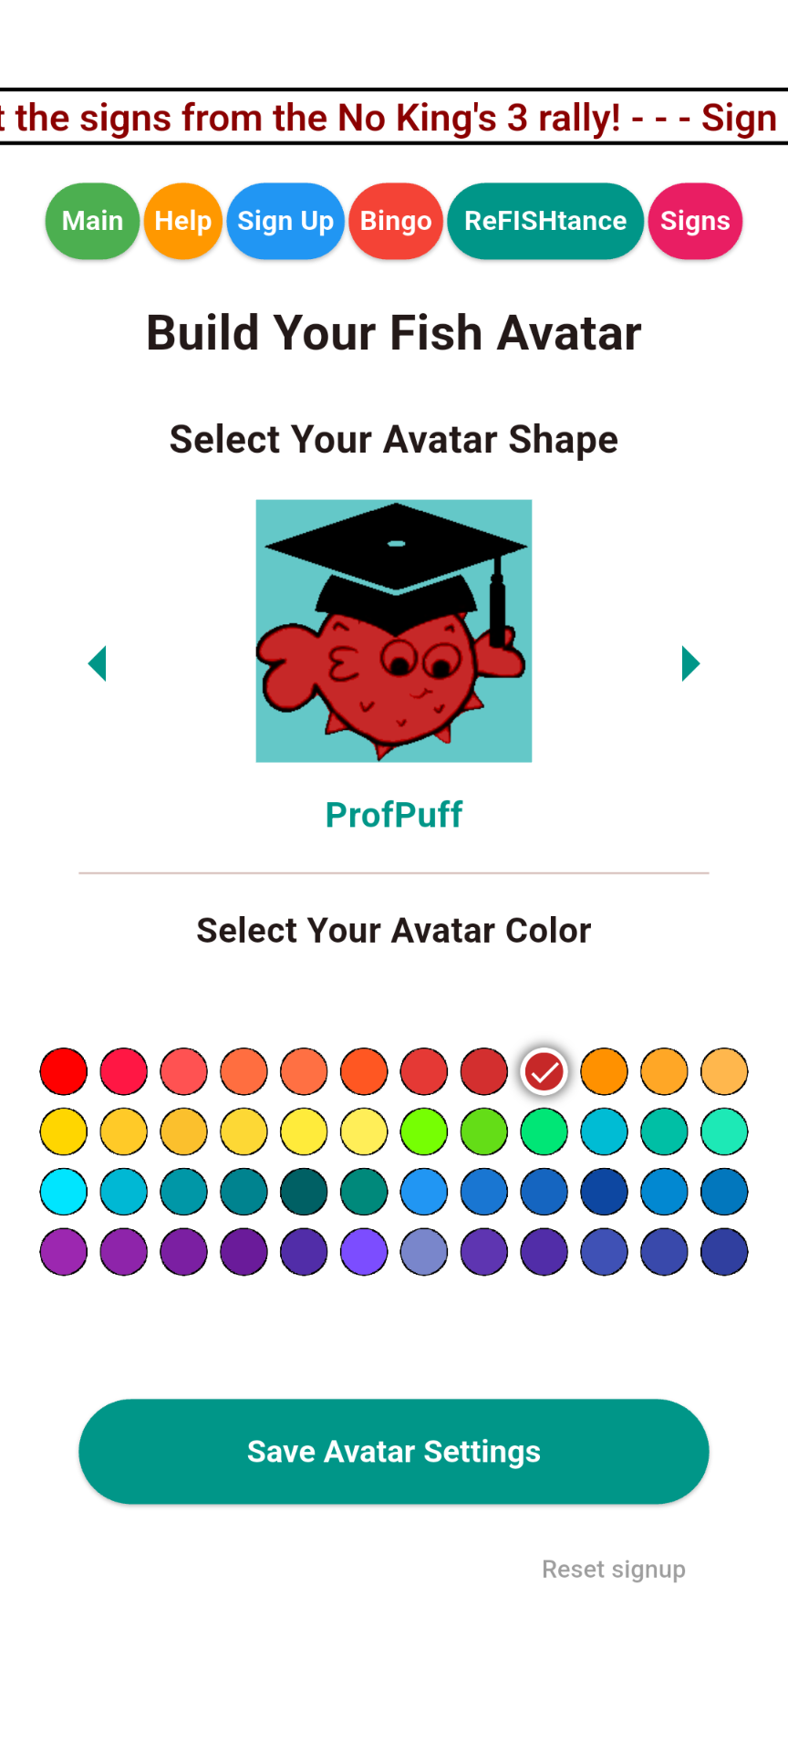Select the golden yellow swatch starting second row
Image resolution: width=788 pixels, height=1752 pixels.
pyautogui.click(x=64, y=1131)
